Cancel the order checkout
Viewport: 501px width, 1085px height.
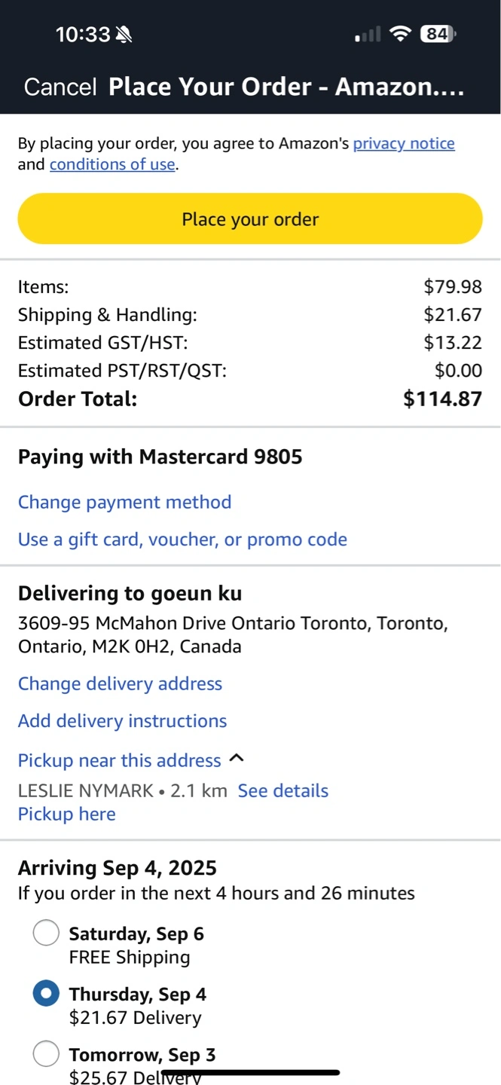coord(60,87)
